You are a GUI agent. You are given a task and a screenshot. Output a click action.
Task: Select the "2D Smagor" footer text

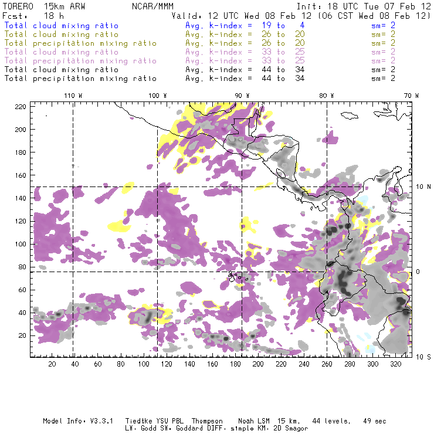pyautogui.click(x=291, y=429)
